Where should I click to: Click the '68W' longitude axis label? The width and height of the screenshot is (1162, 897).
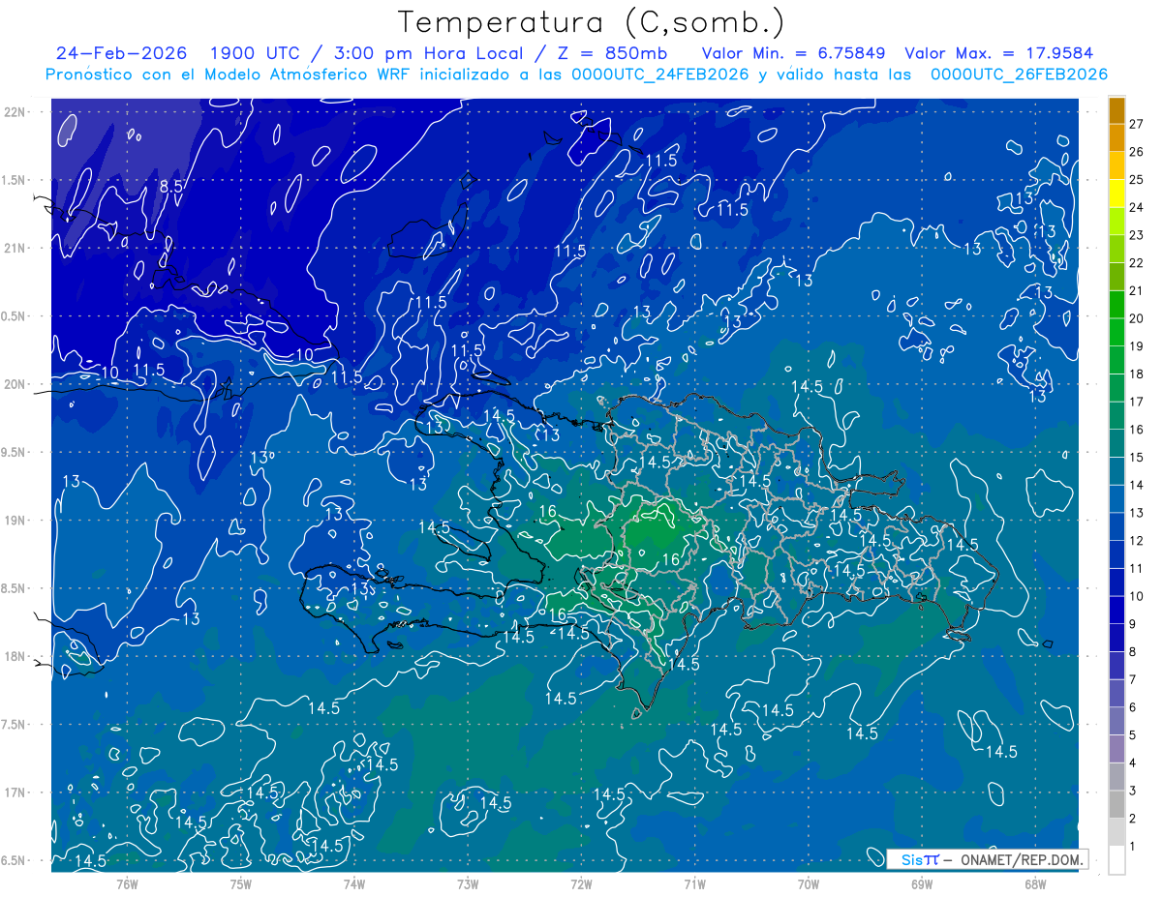pos(1035,882)
